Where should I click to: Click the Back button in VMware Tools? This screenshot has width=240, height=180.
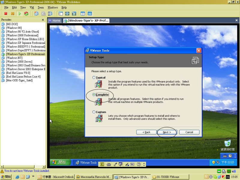click(x=146, y=132)
